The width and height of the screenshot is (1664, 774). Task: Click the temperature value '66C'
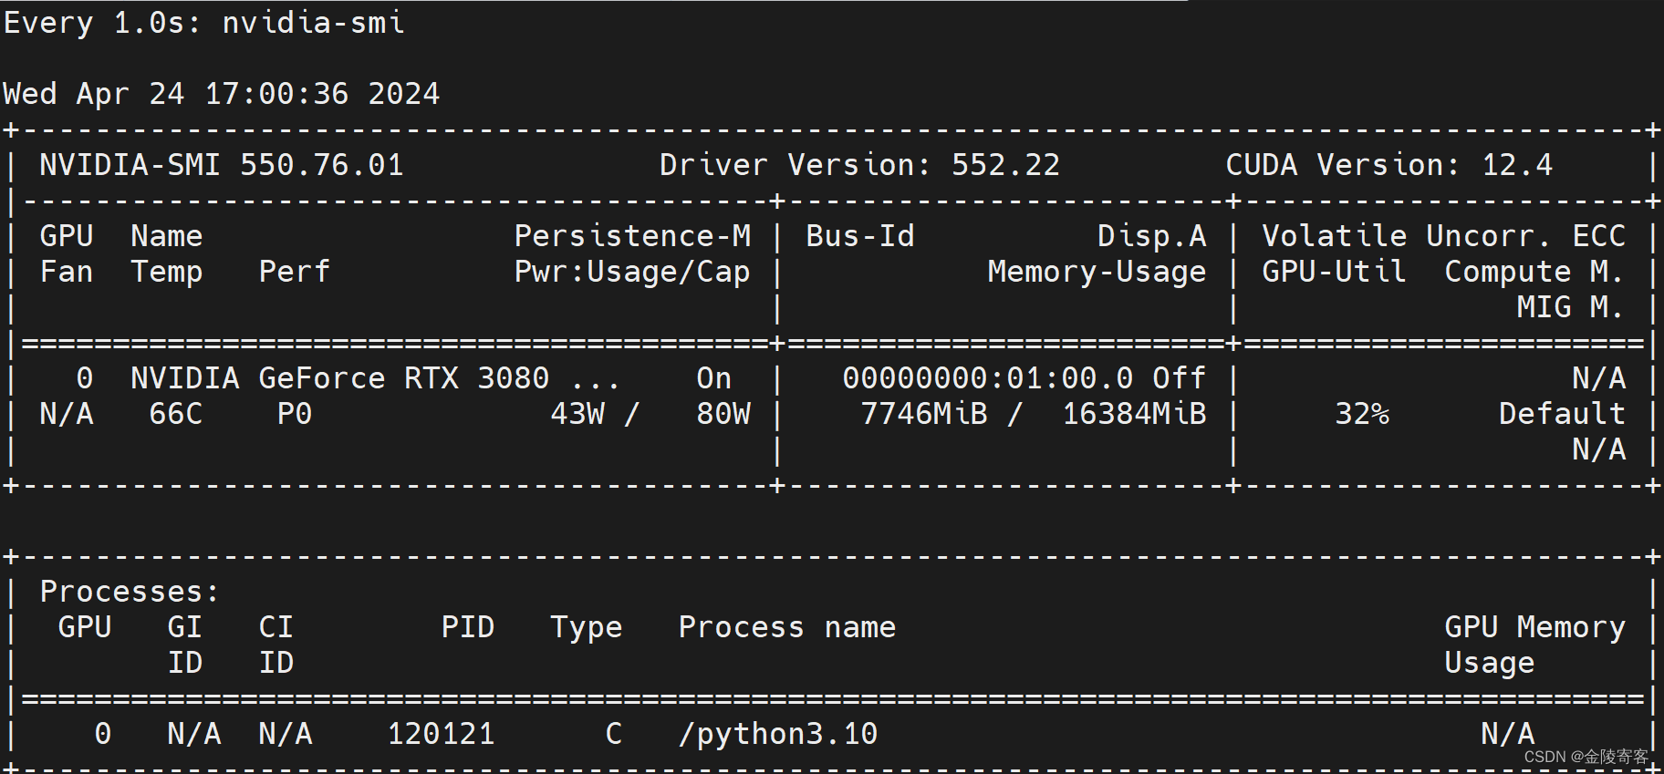click(x=176, y=413)
